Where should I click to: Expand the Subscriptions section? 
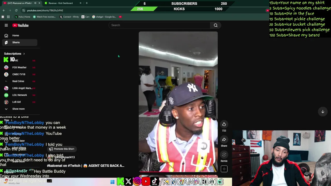pos(14,54)
